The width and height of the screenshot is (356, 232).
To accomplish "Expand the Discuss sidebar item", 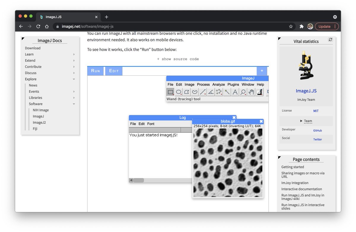I will point(74,73).
